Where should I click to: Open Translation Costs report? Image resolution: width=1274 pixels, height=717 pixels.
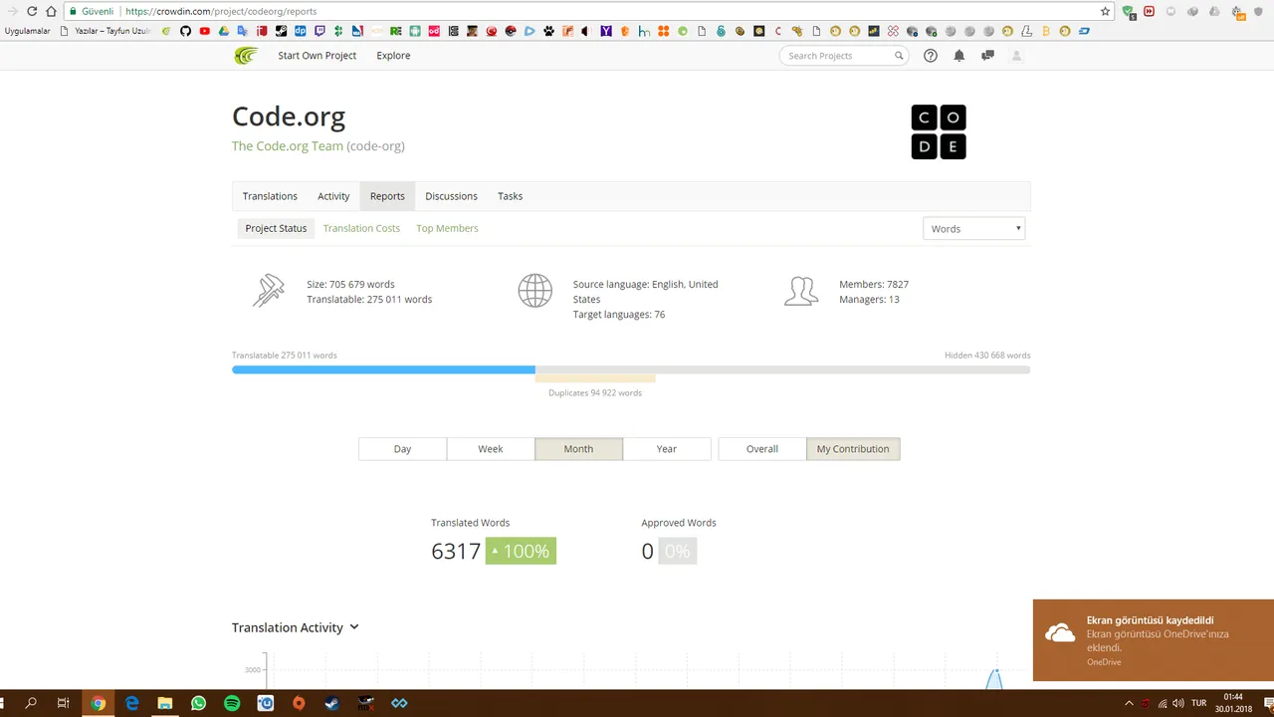coord(361,228)
